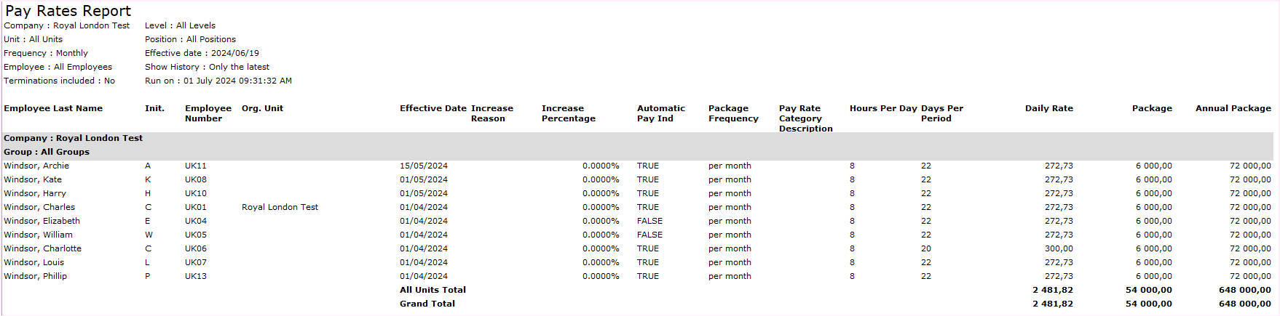Click the 300,00 daily rate value
Image resolution: width=1280 pixels, height=316 pixels.
click(1059, 248)
